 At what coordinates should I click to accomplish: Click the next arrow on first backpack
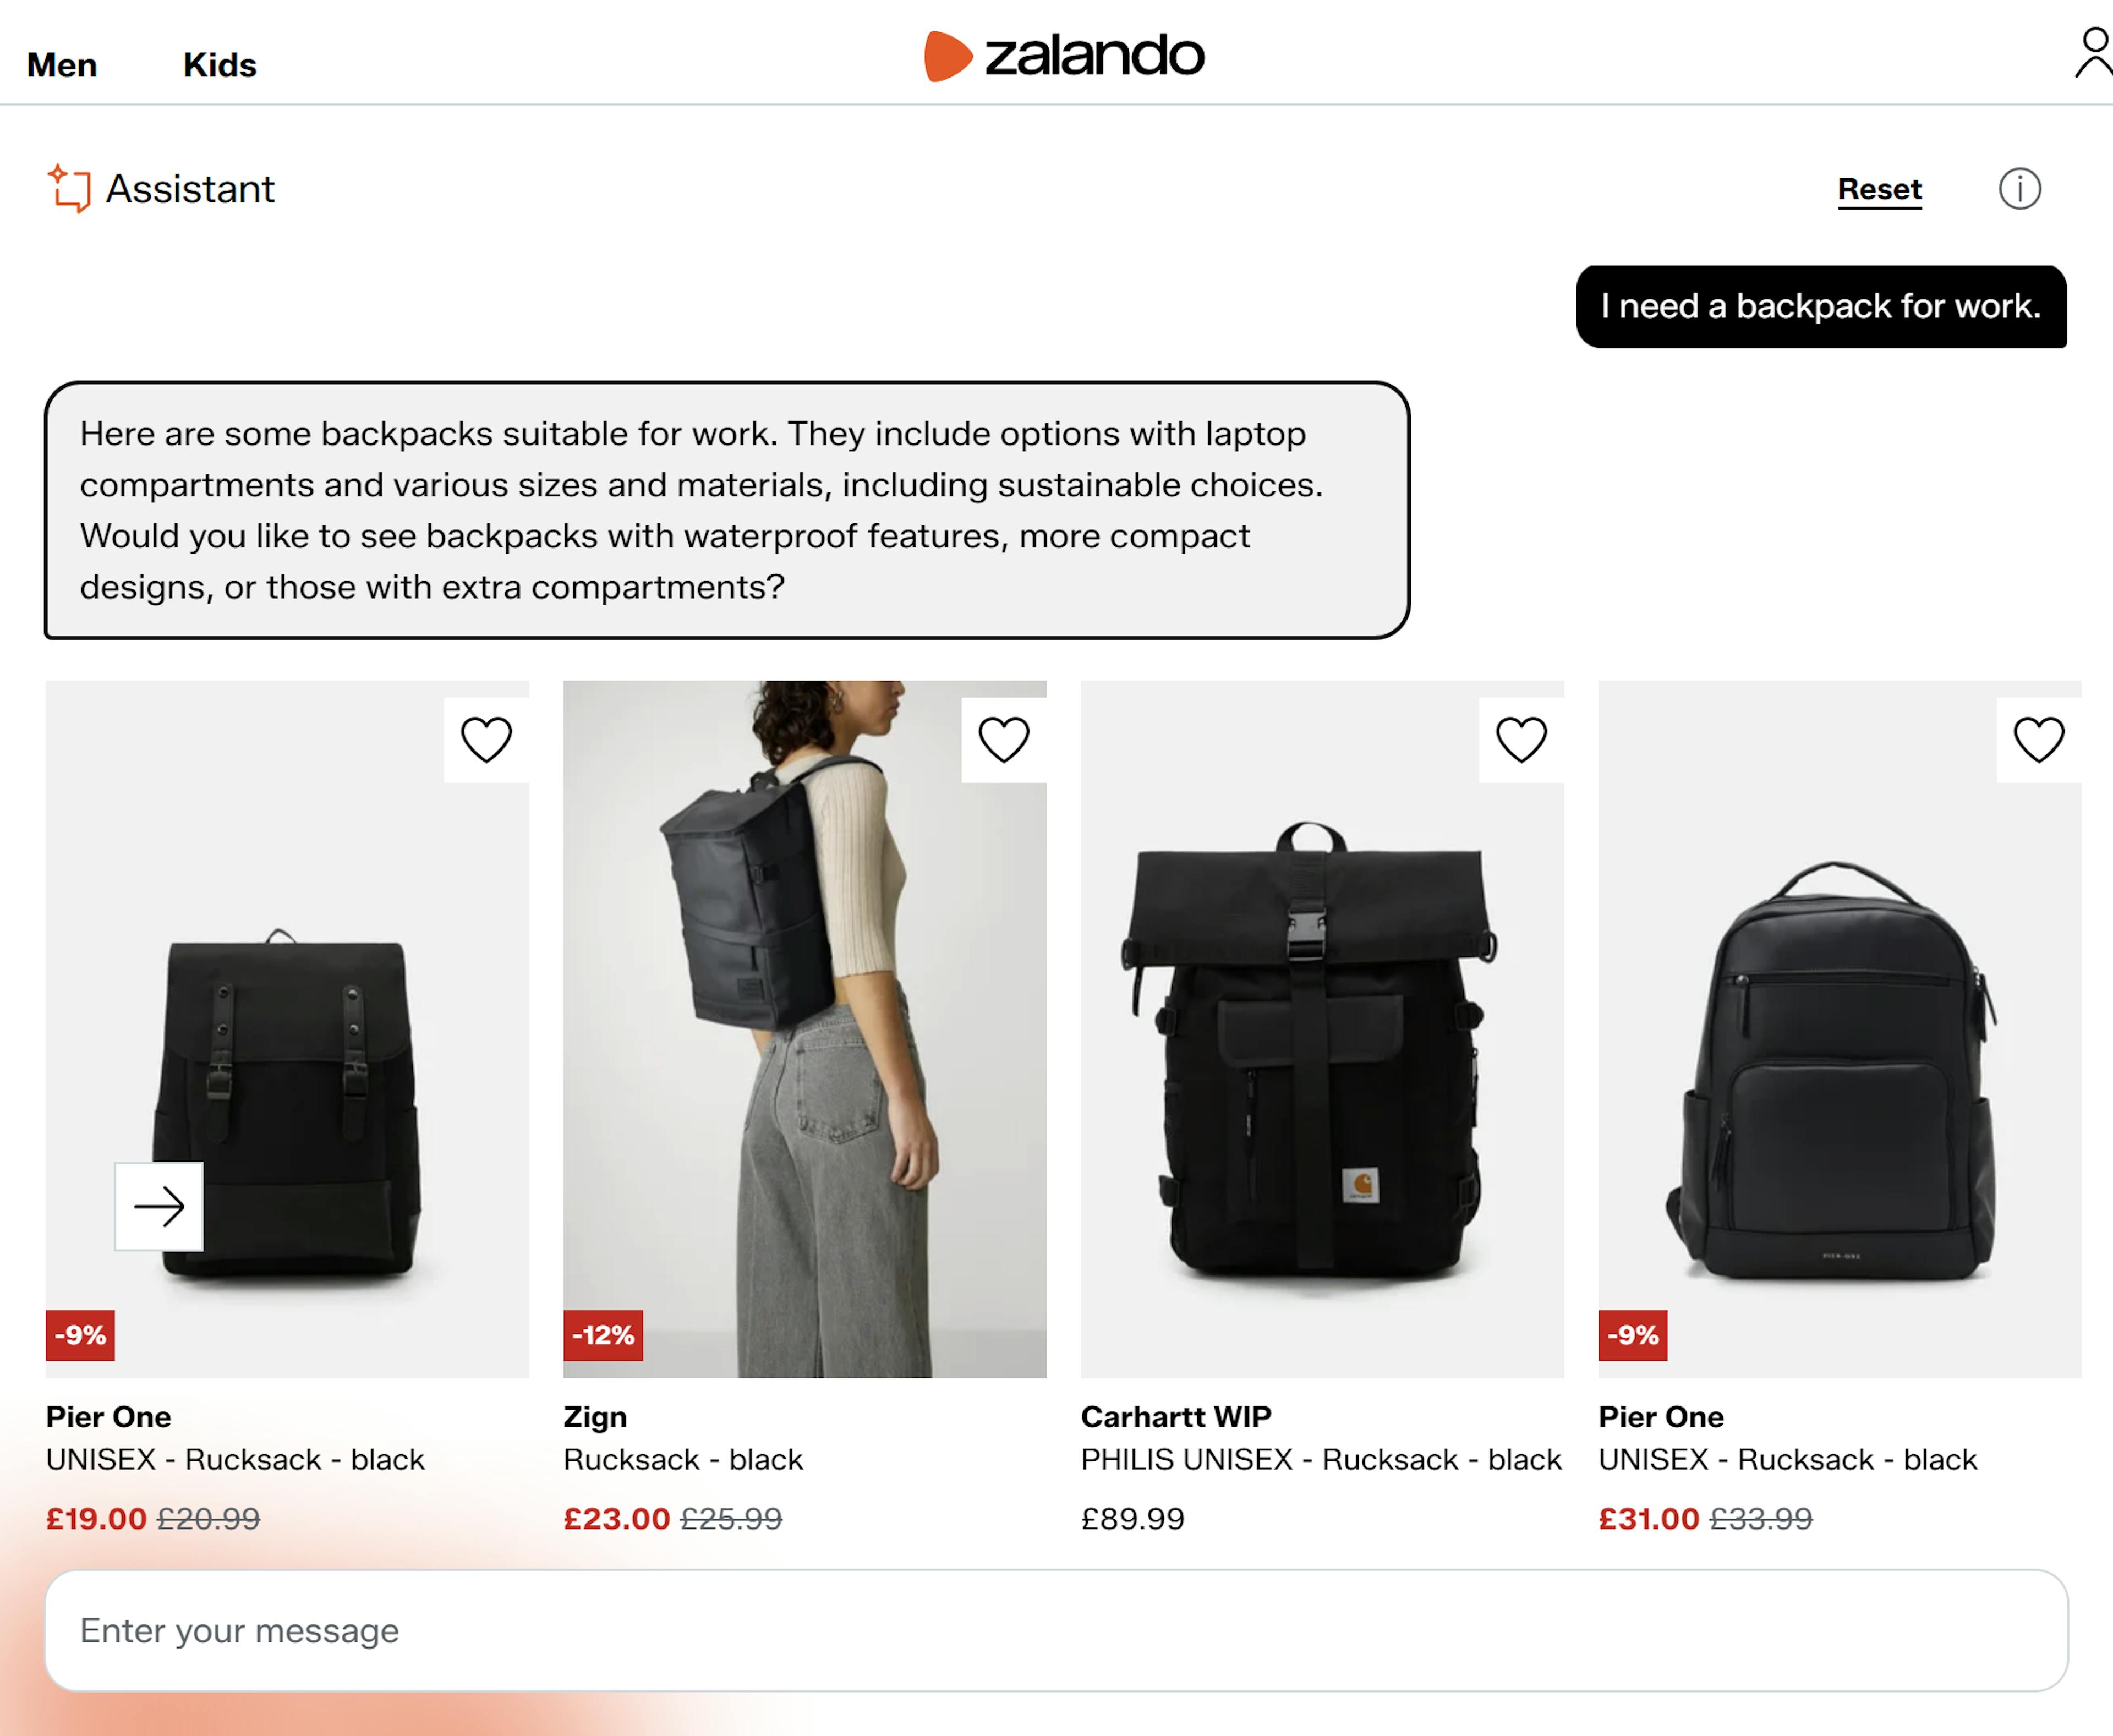coord(159,1206)
